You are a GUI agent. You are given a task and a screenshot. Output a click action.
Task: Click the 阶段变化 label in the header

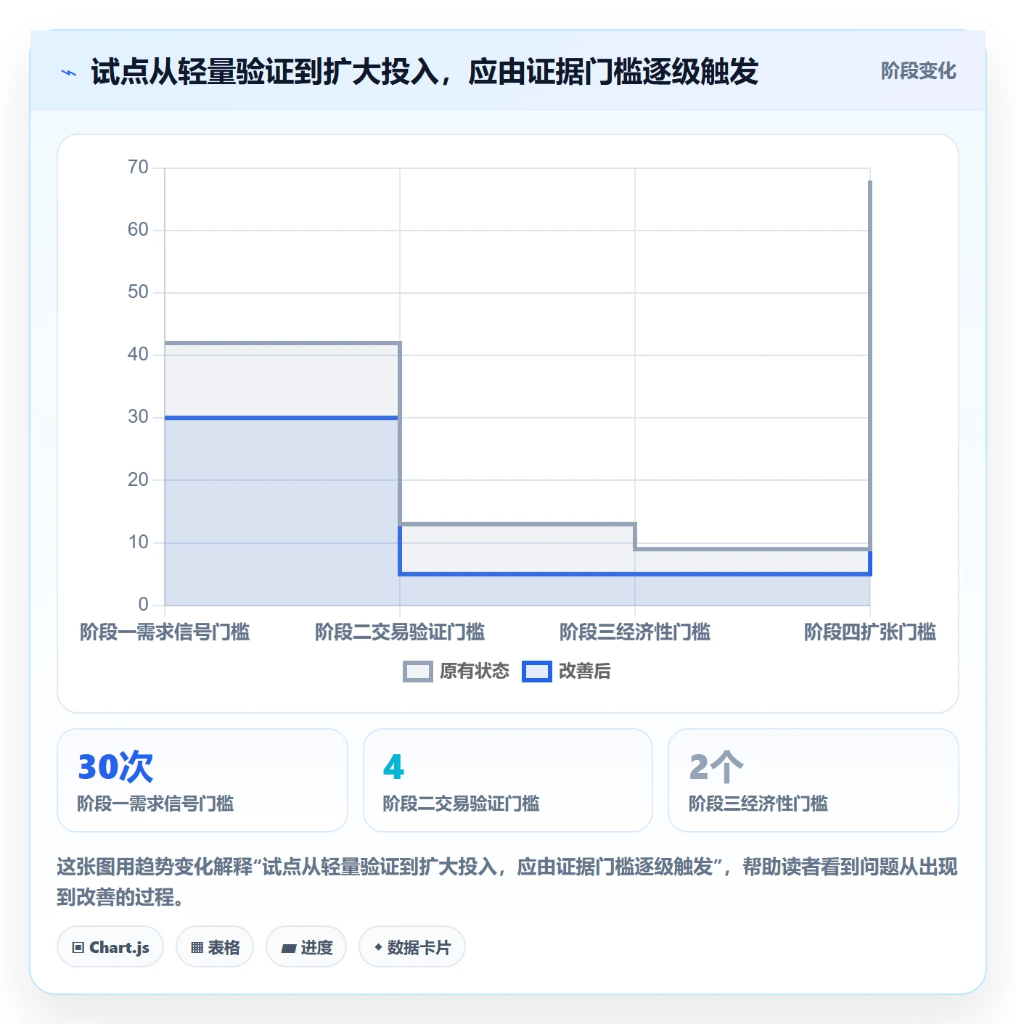point(918,71)
